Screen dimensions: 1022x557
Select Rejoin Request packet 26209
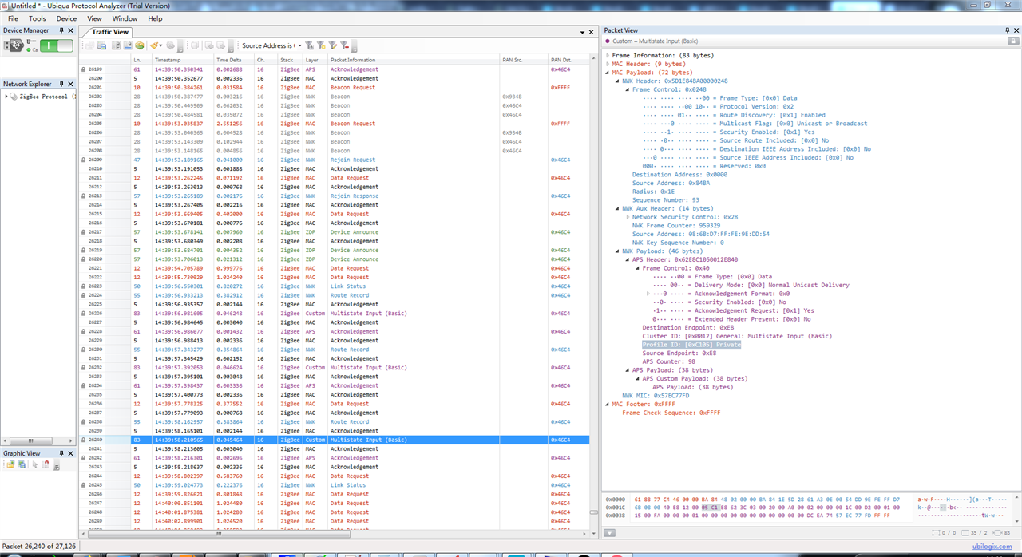335,160
